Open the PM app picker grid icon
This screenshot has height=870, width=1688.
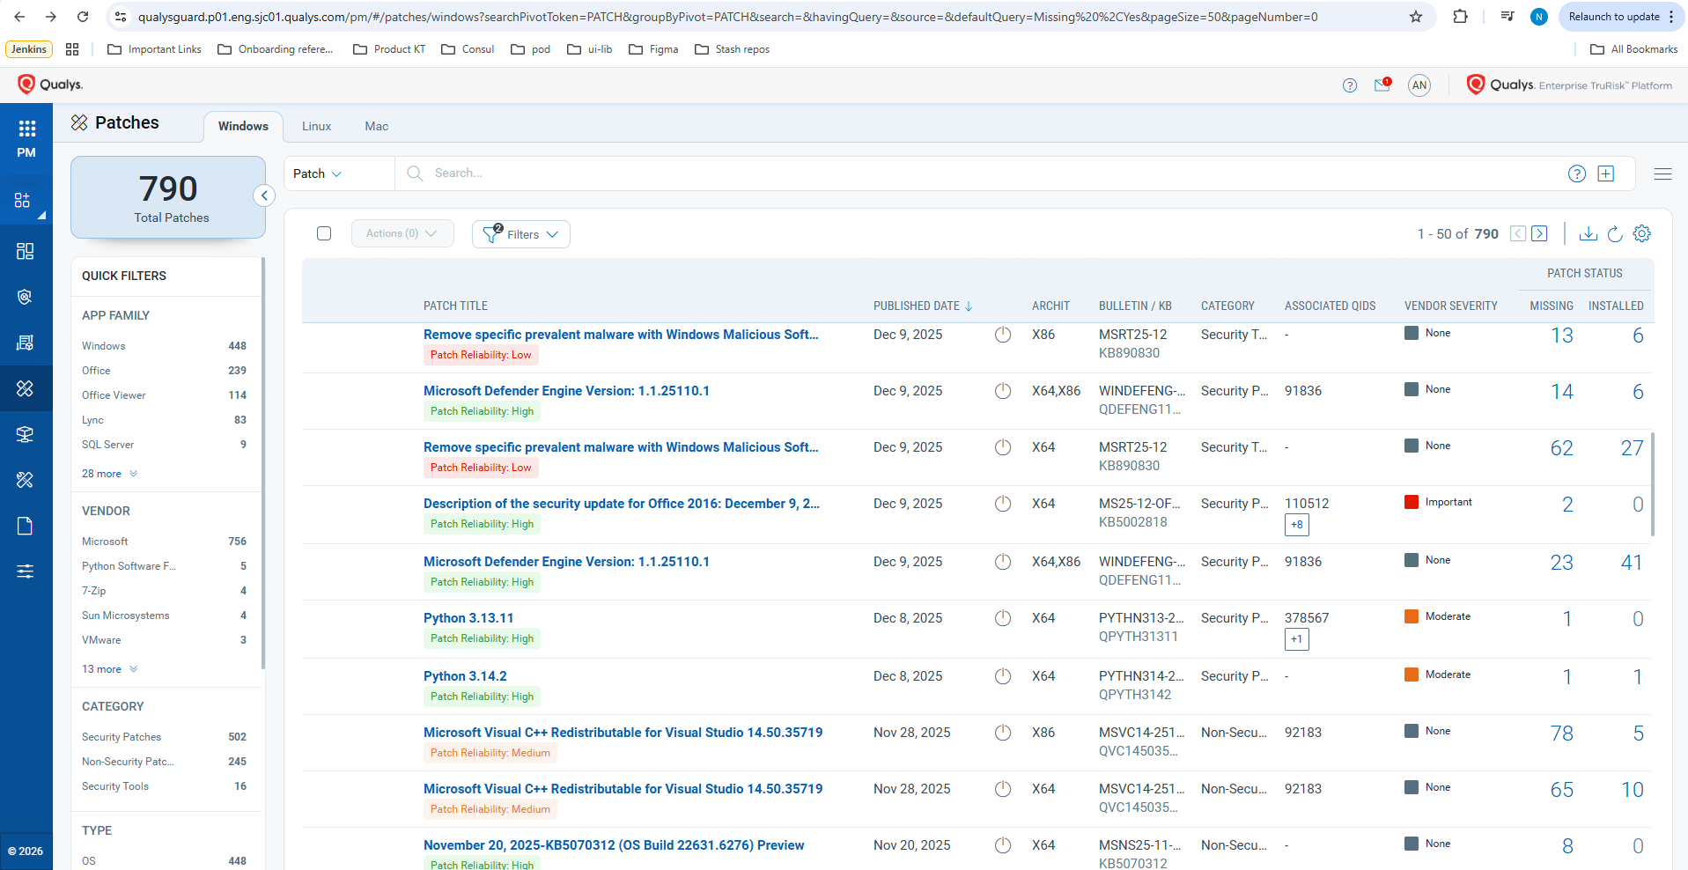pos(26,129)
